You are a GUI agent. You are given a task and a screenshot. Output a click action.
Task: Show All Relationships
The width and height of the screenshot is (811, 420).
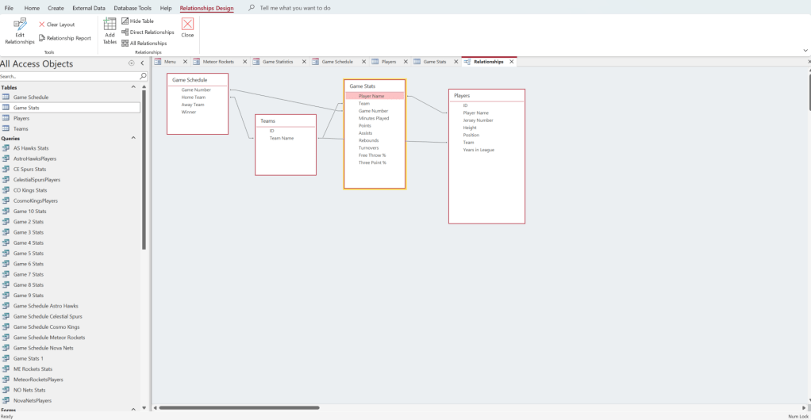point(125,44)
